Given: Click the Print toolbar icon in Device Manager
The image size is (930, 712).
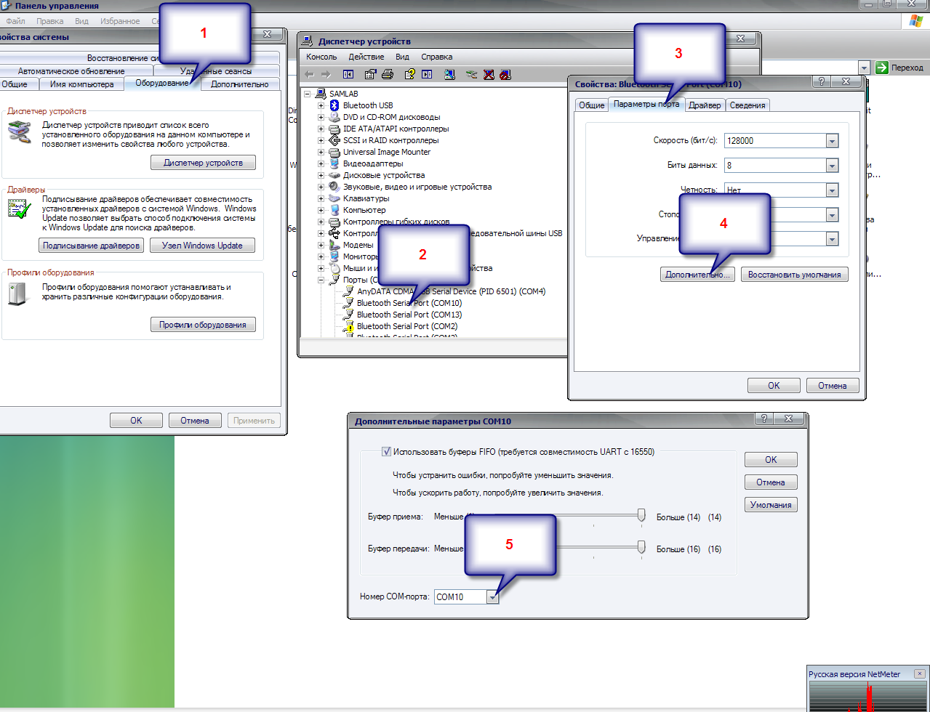Looking at the screenshot, I should tap(388, 74).
